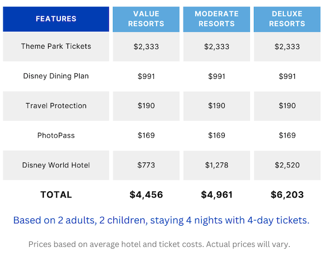Viewport: 324px width, 254px height.
Task: Select the Disney Dining Plan row label
Action: (x=56, y=76)
